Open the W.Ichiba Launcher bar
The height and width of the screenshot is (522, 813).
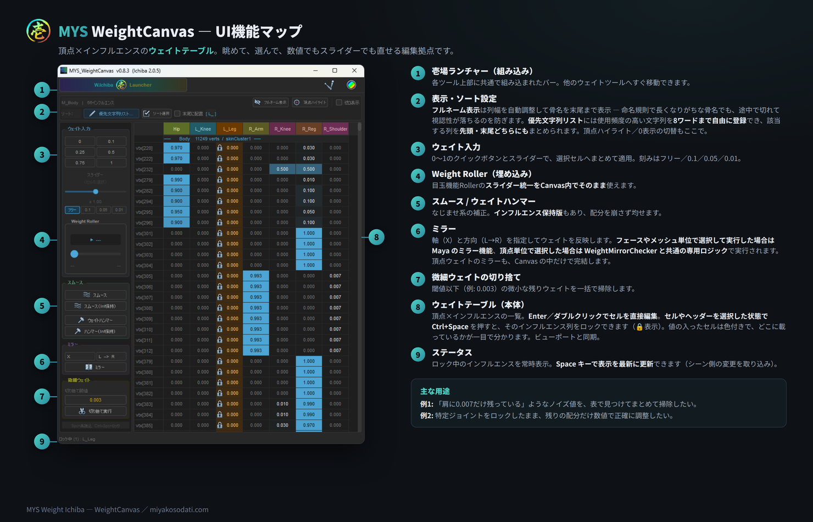(123, 85)
